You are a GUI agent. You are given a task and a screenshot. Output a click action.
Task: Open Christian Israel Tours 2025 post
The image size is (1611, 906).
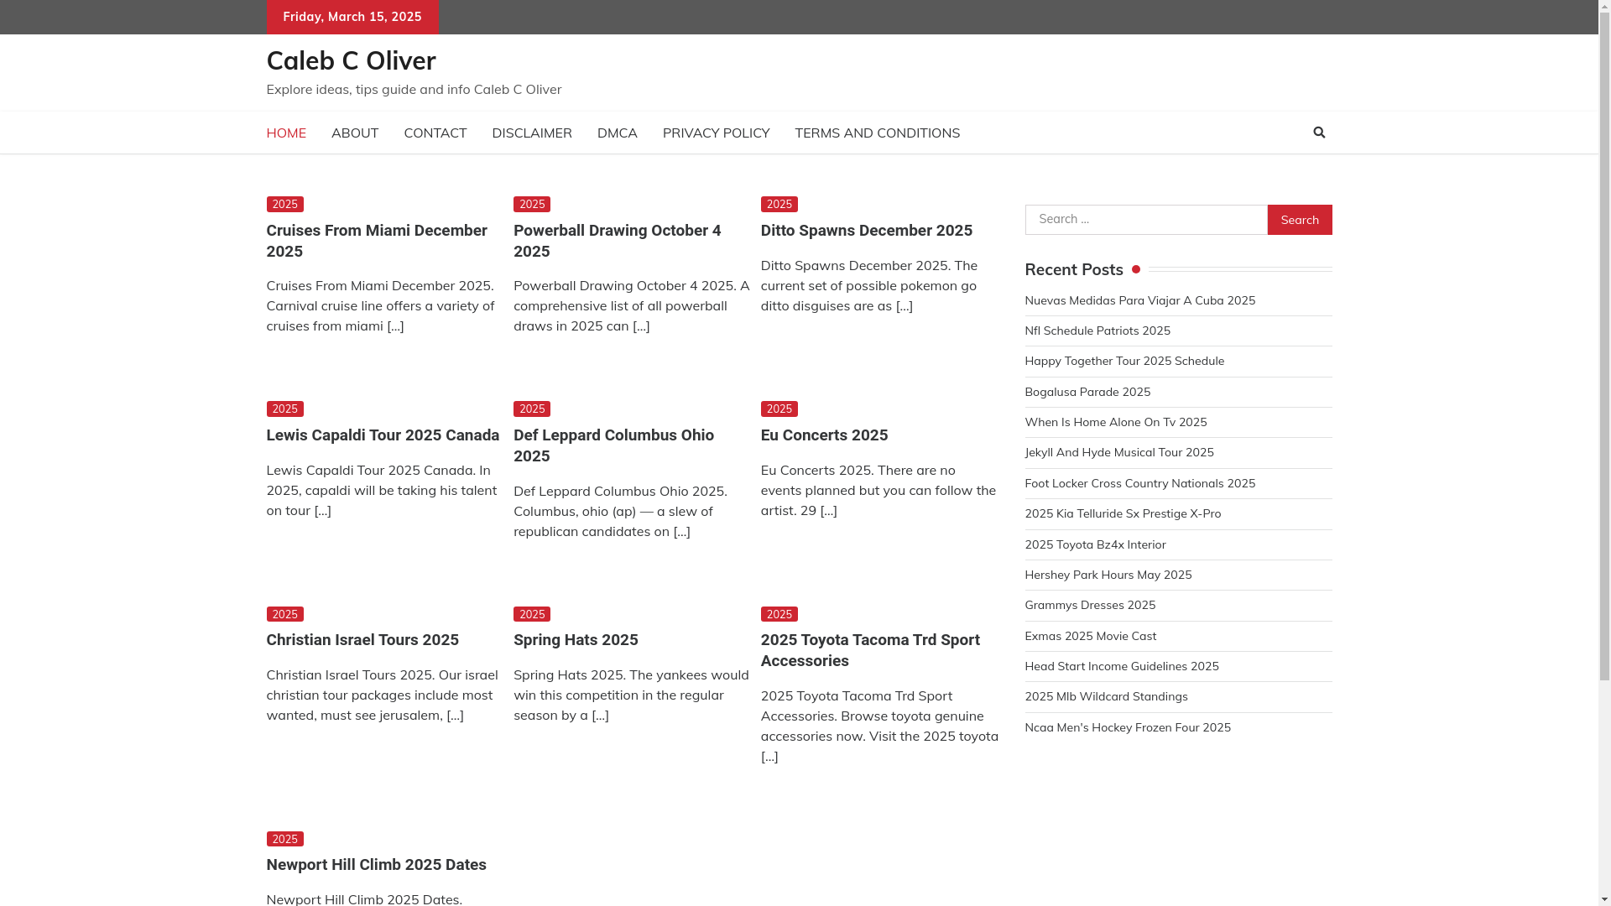click(362, 640)
